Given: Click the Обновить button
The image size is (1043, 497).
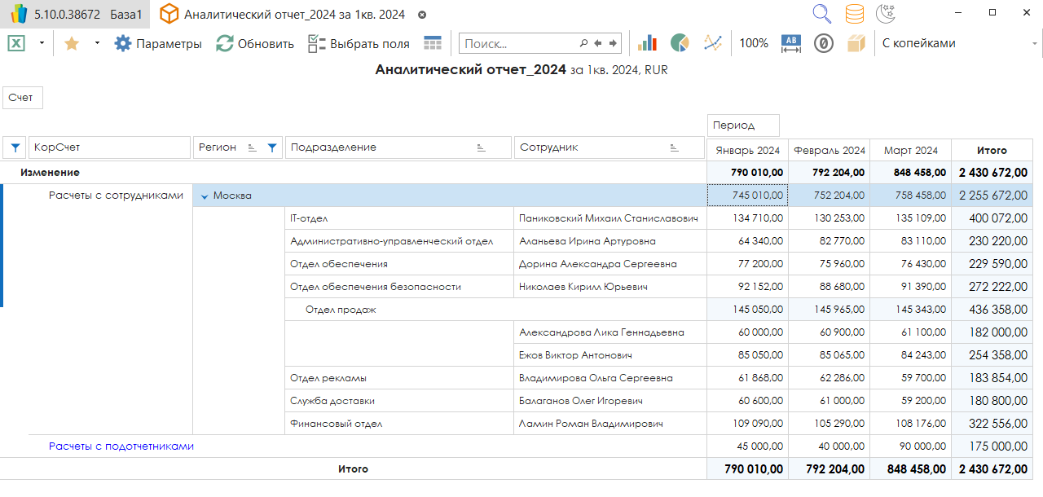Looking at the screenshot, I should (x=255, y=43).
